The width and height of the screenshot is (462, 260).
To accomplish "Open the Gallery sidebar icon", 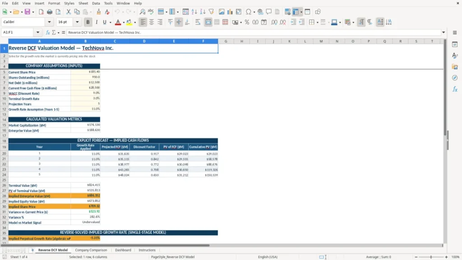I will click(x=455, y=67).
